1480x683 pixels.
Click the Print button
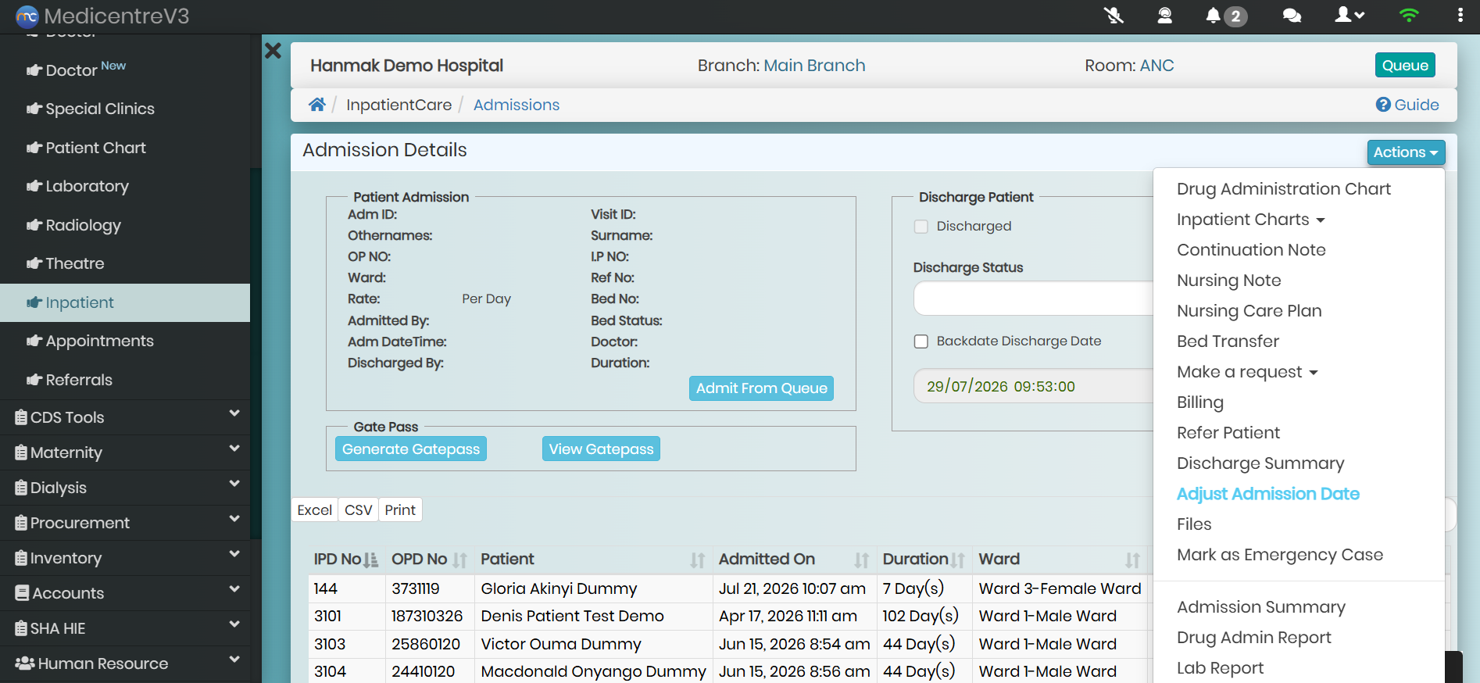click(x=400, y=510)
